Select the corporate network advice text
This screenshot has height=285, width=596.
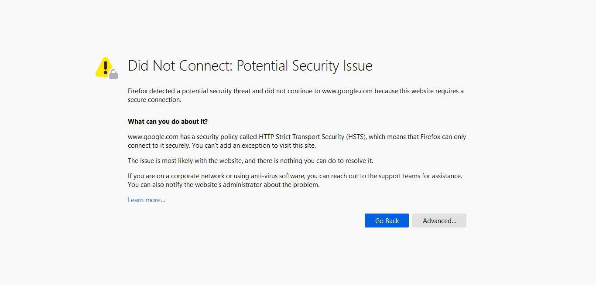click(x=295, y=180)
